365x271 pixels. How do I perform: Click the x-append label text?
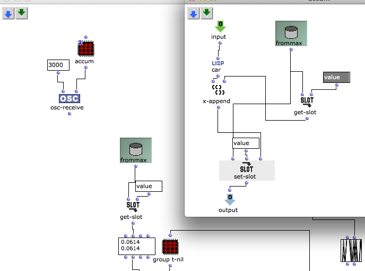coord(216,101)
